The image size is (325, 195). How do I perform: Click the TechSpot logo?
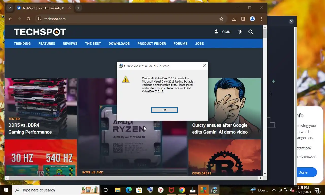coord(40,32)
